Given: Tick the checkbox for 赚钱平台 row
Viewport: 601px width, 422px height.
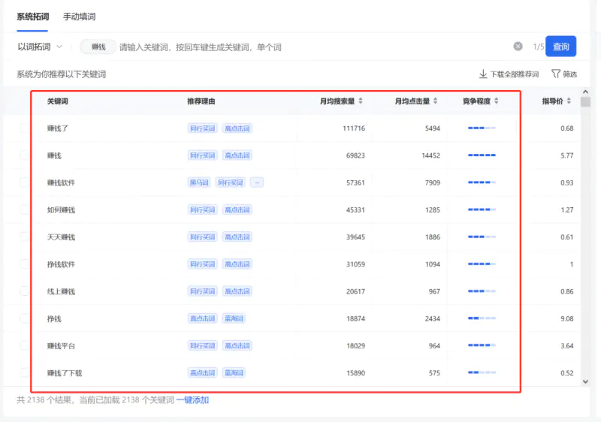Looking at the screenshot, I should click(24, 345).
